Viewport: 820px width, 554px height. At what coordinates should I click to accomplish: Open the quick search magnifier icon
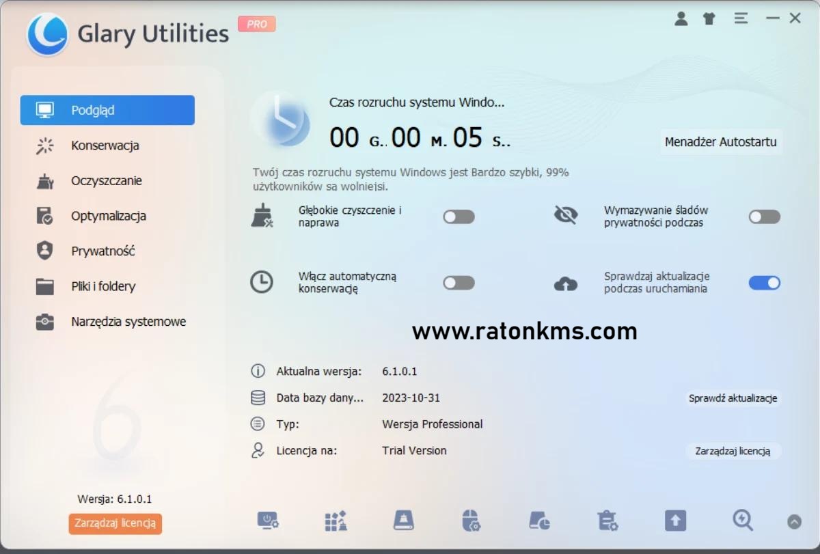[743, 521]
